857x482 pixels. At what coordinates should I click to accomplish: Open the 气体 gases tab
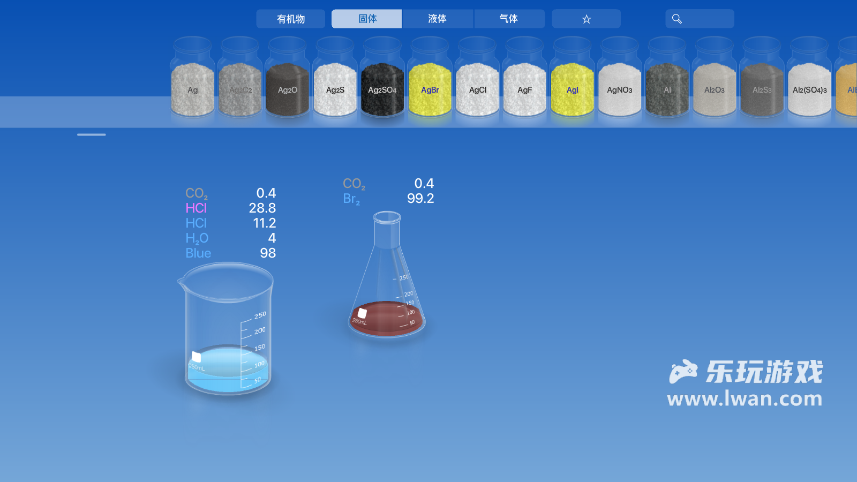(508, 19)
